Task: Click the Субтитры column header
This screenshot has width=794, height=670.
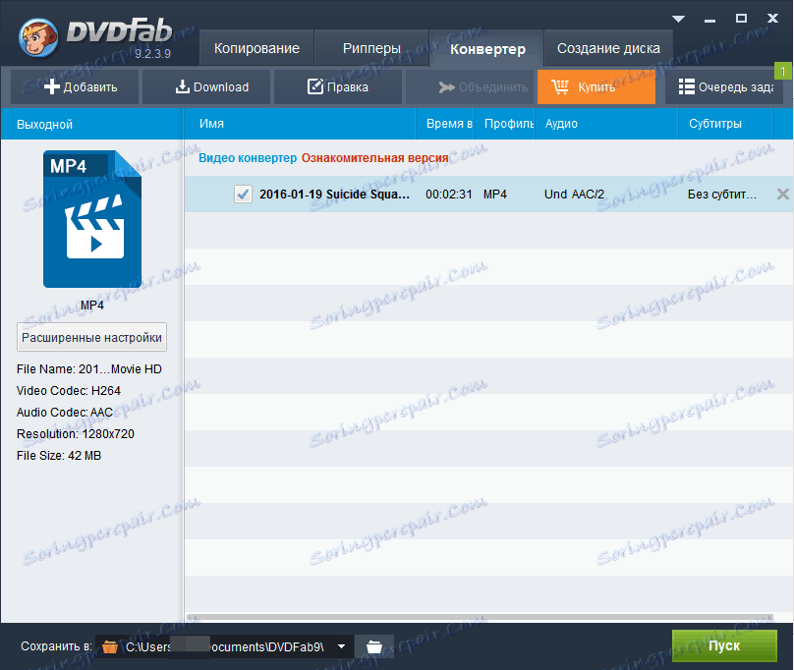Action: (725, 124)
